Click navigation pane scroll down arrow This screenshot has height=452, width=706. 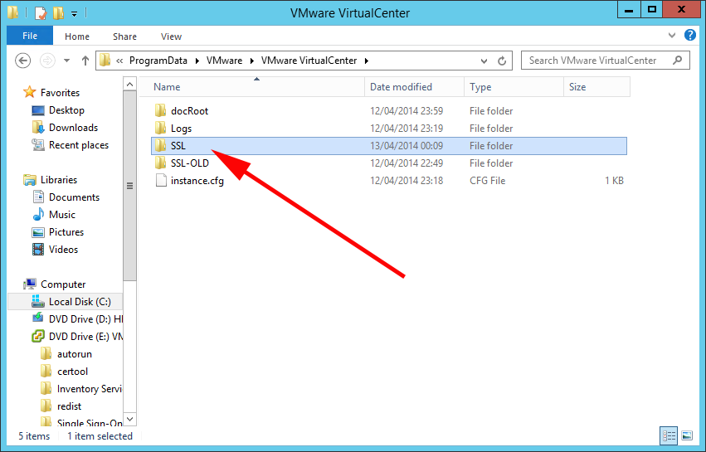pos(129,419)
